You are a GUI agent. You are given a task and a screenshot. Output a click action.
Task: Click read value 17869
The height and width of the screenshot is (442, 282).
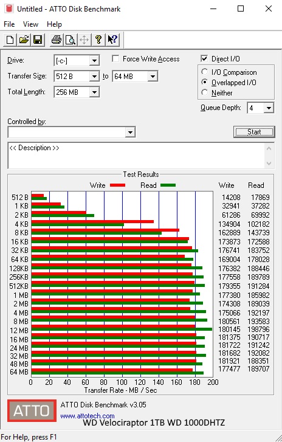260,198
